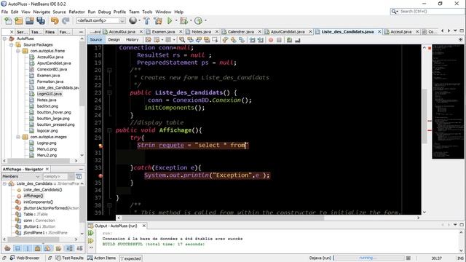Collapse the com.autoplus.frame package

coord(18,51)
